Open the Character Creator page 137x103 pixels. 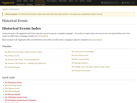tap(40, 5)
